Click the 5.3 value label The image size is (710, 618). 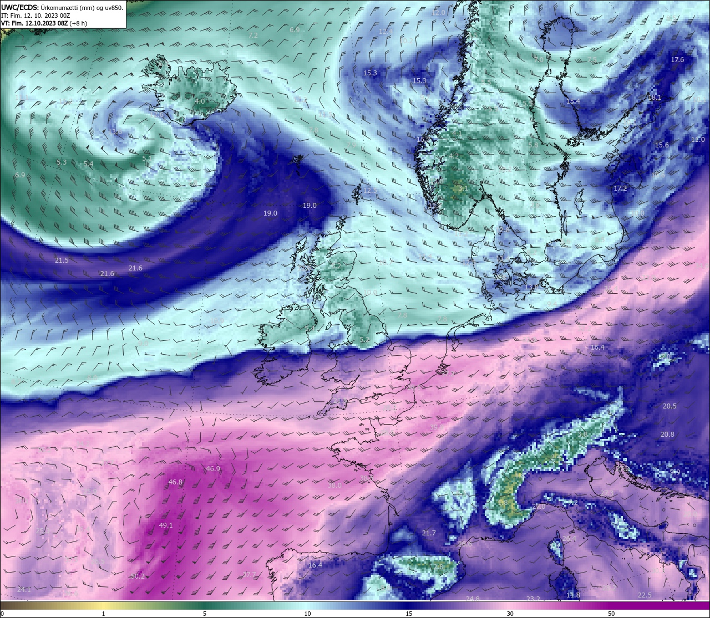click(x=62, y=162)
